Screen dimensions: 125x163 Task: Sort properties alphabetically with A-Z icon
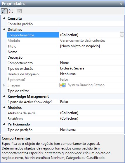coord(11,11)
